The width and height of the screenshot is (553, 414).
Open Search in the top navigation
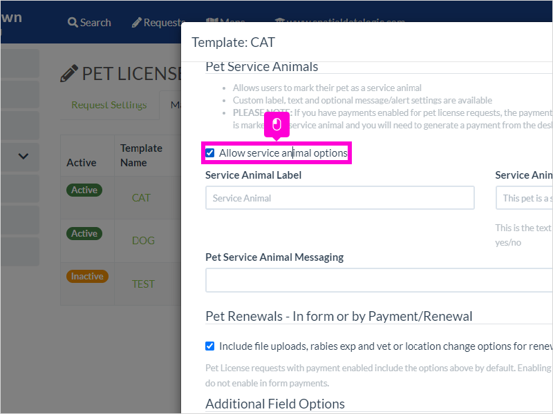[x=89, y=23]
